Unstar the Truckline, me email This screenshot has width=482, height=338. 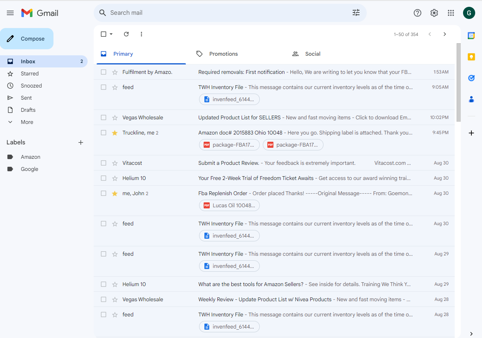pos(115,133)
